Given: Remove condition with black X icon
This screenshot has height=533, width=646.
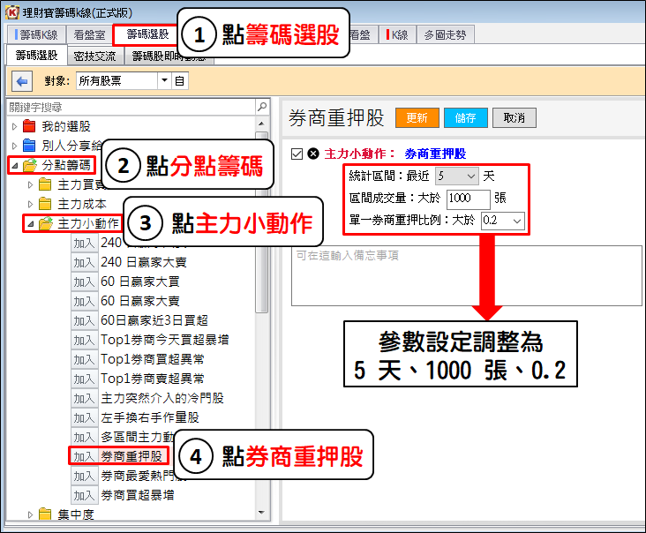Looking at the screenshot, I should pyautogui.click(x=313, y=154).
